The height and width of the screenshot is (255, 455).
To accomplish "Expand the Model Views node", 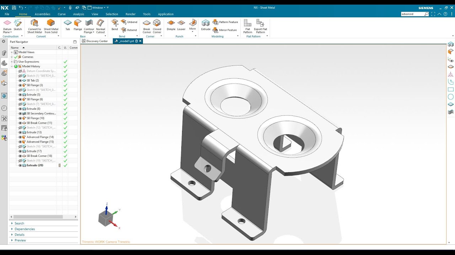I will [12, 52].
